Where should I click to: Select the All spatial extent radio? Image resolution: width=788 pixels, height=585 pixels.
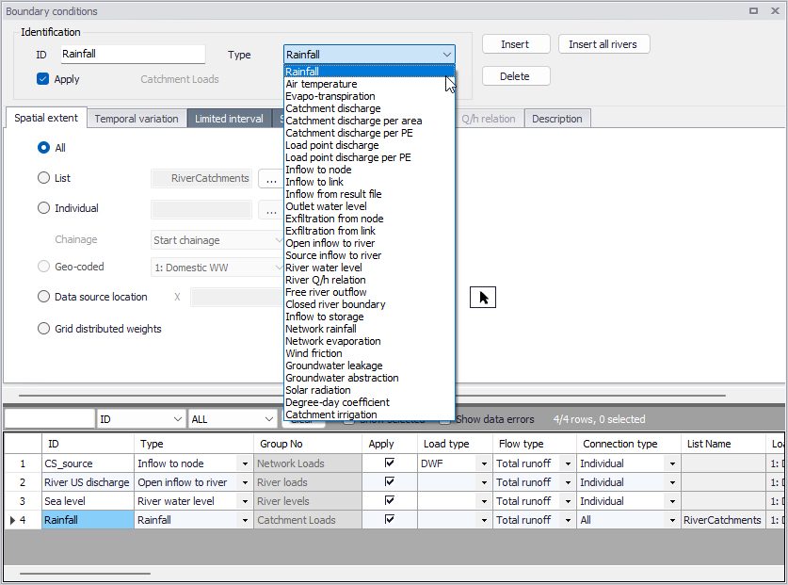[x=43, y=147]
